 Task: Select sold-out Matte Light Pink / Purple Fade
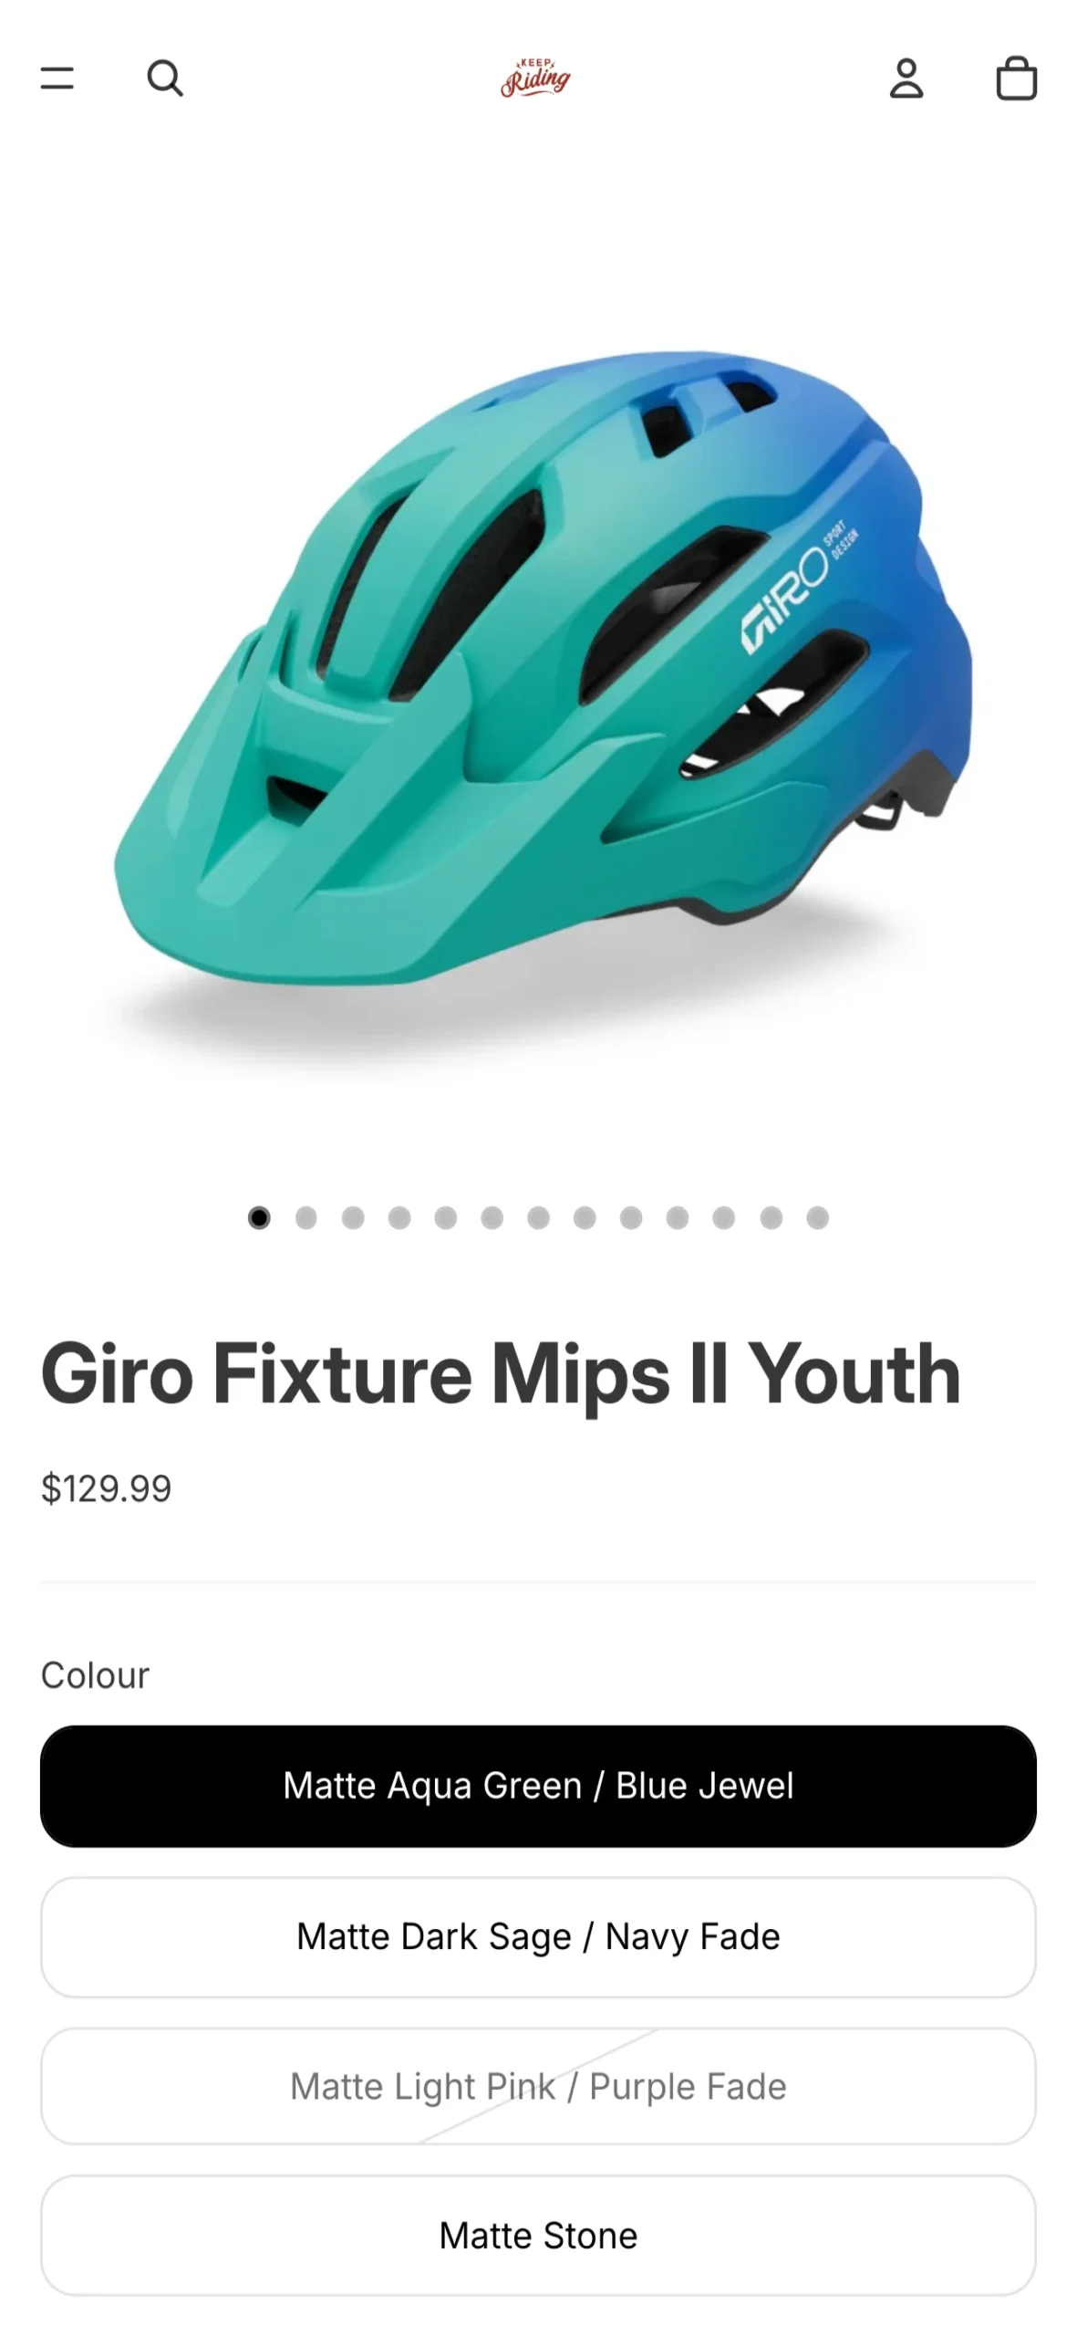[x=538, y=2086]
